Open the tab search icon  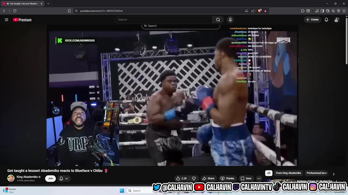(308, 11)
